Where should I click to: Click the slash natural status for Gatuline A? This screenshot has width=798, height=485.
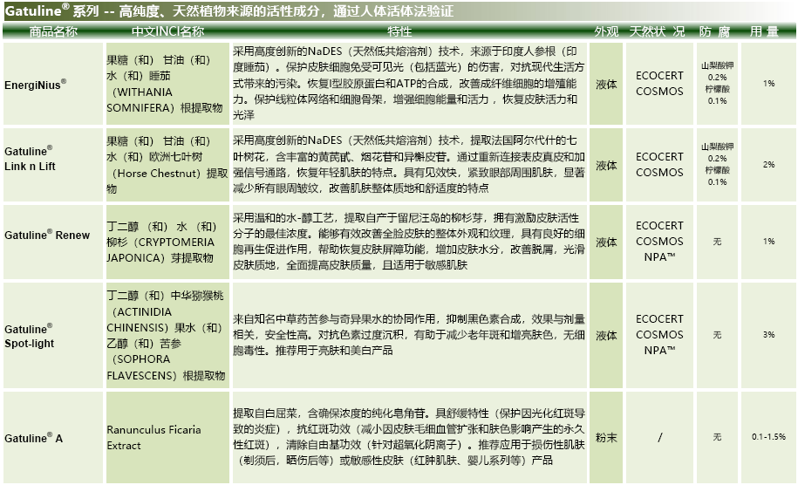point(659,437)
